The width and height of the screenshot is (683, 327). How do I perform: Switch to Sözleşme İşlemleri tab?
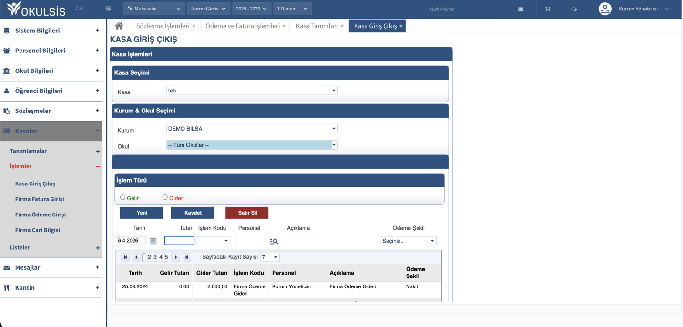(x=163, y=26)
